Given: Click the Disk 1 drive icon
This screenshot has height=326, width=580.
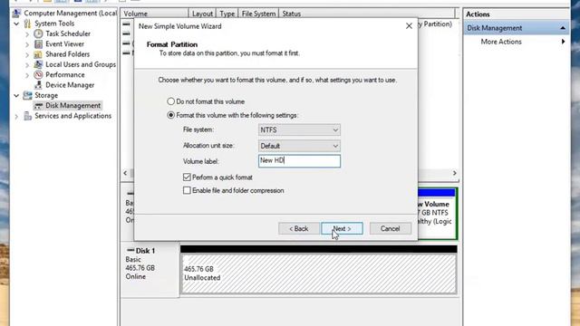Looking at the screenshot, I should click(130, 250).
